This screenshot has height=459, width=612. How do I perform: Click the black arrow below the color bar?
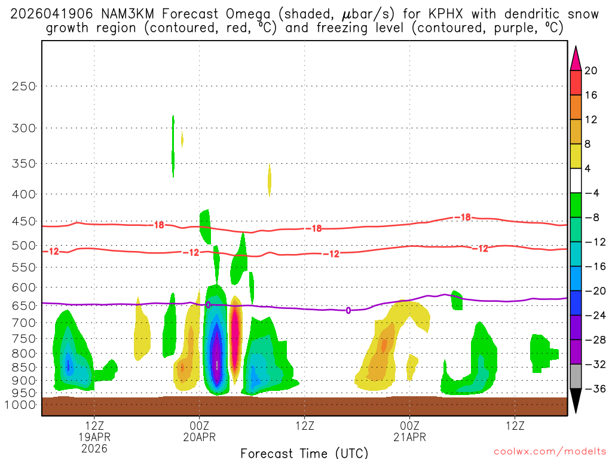click(576, 401)
